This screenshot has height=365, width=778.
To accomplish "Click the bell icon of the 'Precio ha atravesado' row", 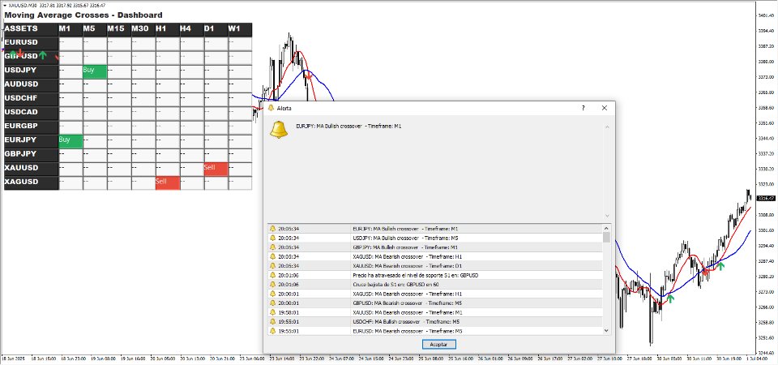I will 272,275.
